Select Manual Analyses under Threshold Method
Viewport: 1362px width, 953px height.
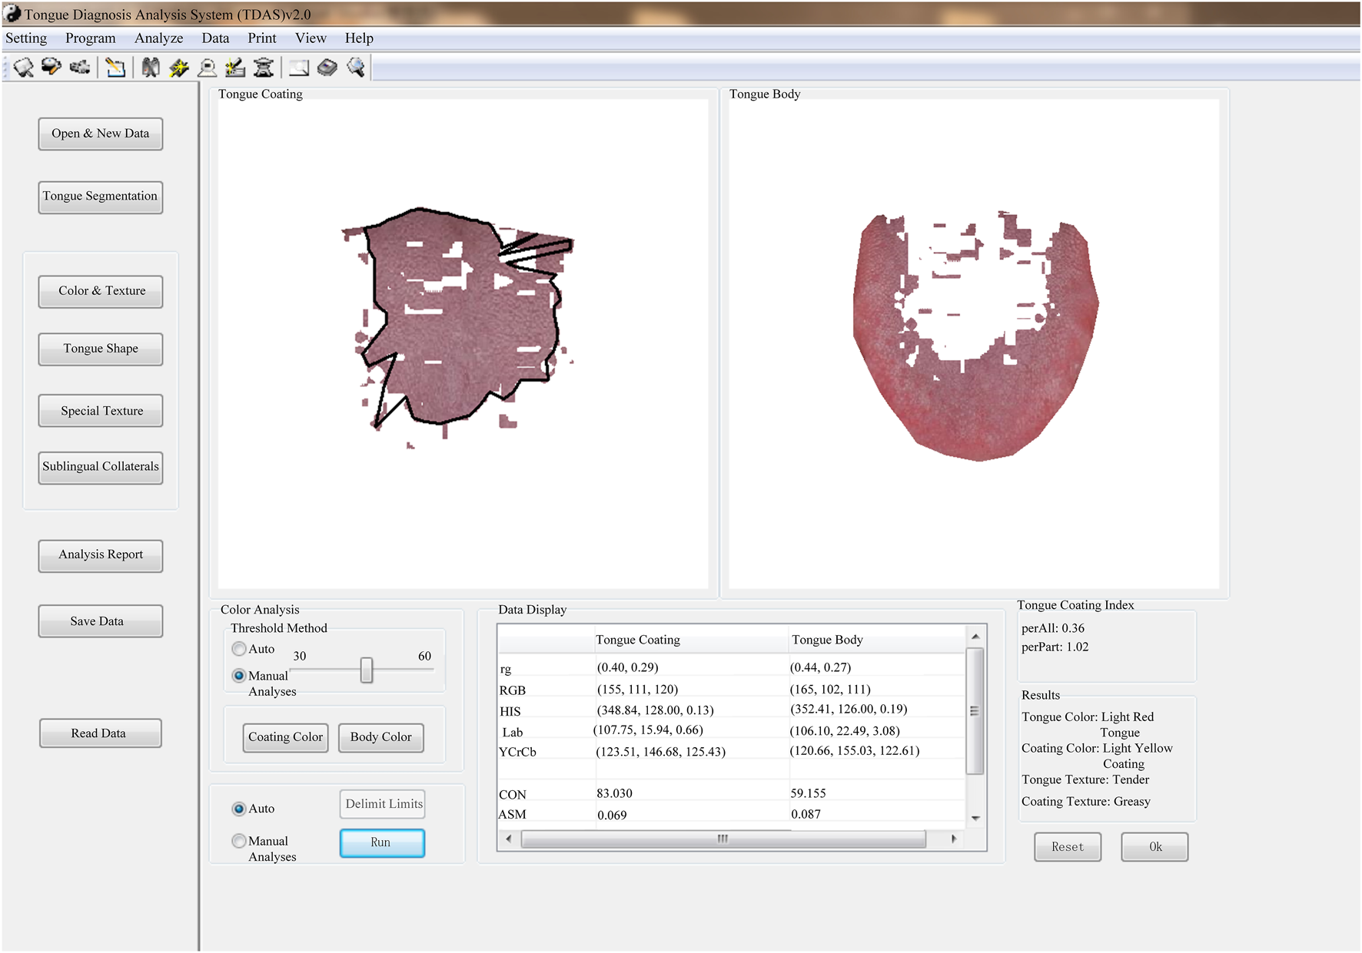pos(239,676)
